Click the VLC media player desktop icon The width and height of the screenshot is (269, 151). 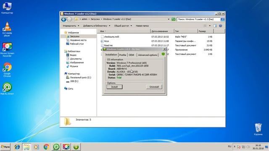[7, 29]
